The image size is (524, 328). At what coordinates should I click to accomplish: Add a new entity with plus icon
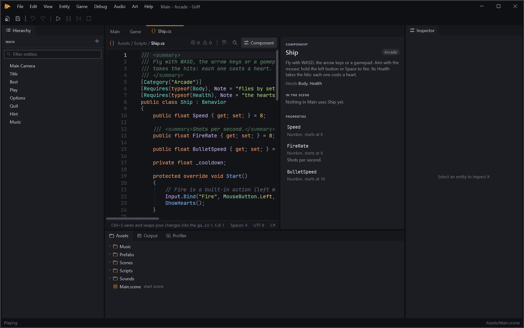click(97, 41)
